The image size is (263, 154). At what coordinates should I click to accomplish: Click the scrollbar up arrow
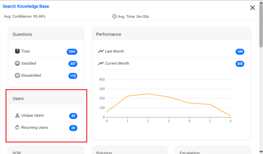[261, 2]
